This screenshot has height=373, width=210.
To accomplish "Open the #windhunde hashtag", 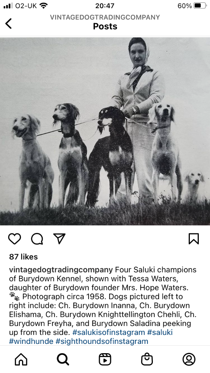I will [31, 341].
